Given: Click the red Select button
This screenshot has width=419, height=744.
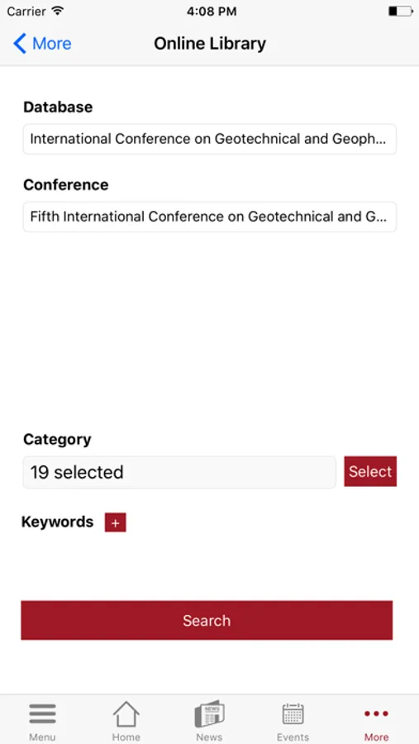Looking at the screenshot, I should [x=370, y=471].
